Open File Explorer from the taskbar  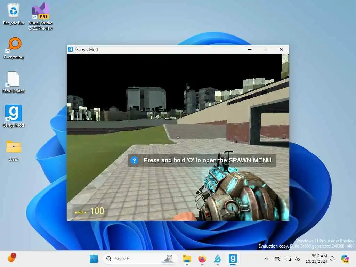(x=187, y=259)
